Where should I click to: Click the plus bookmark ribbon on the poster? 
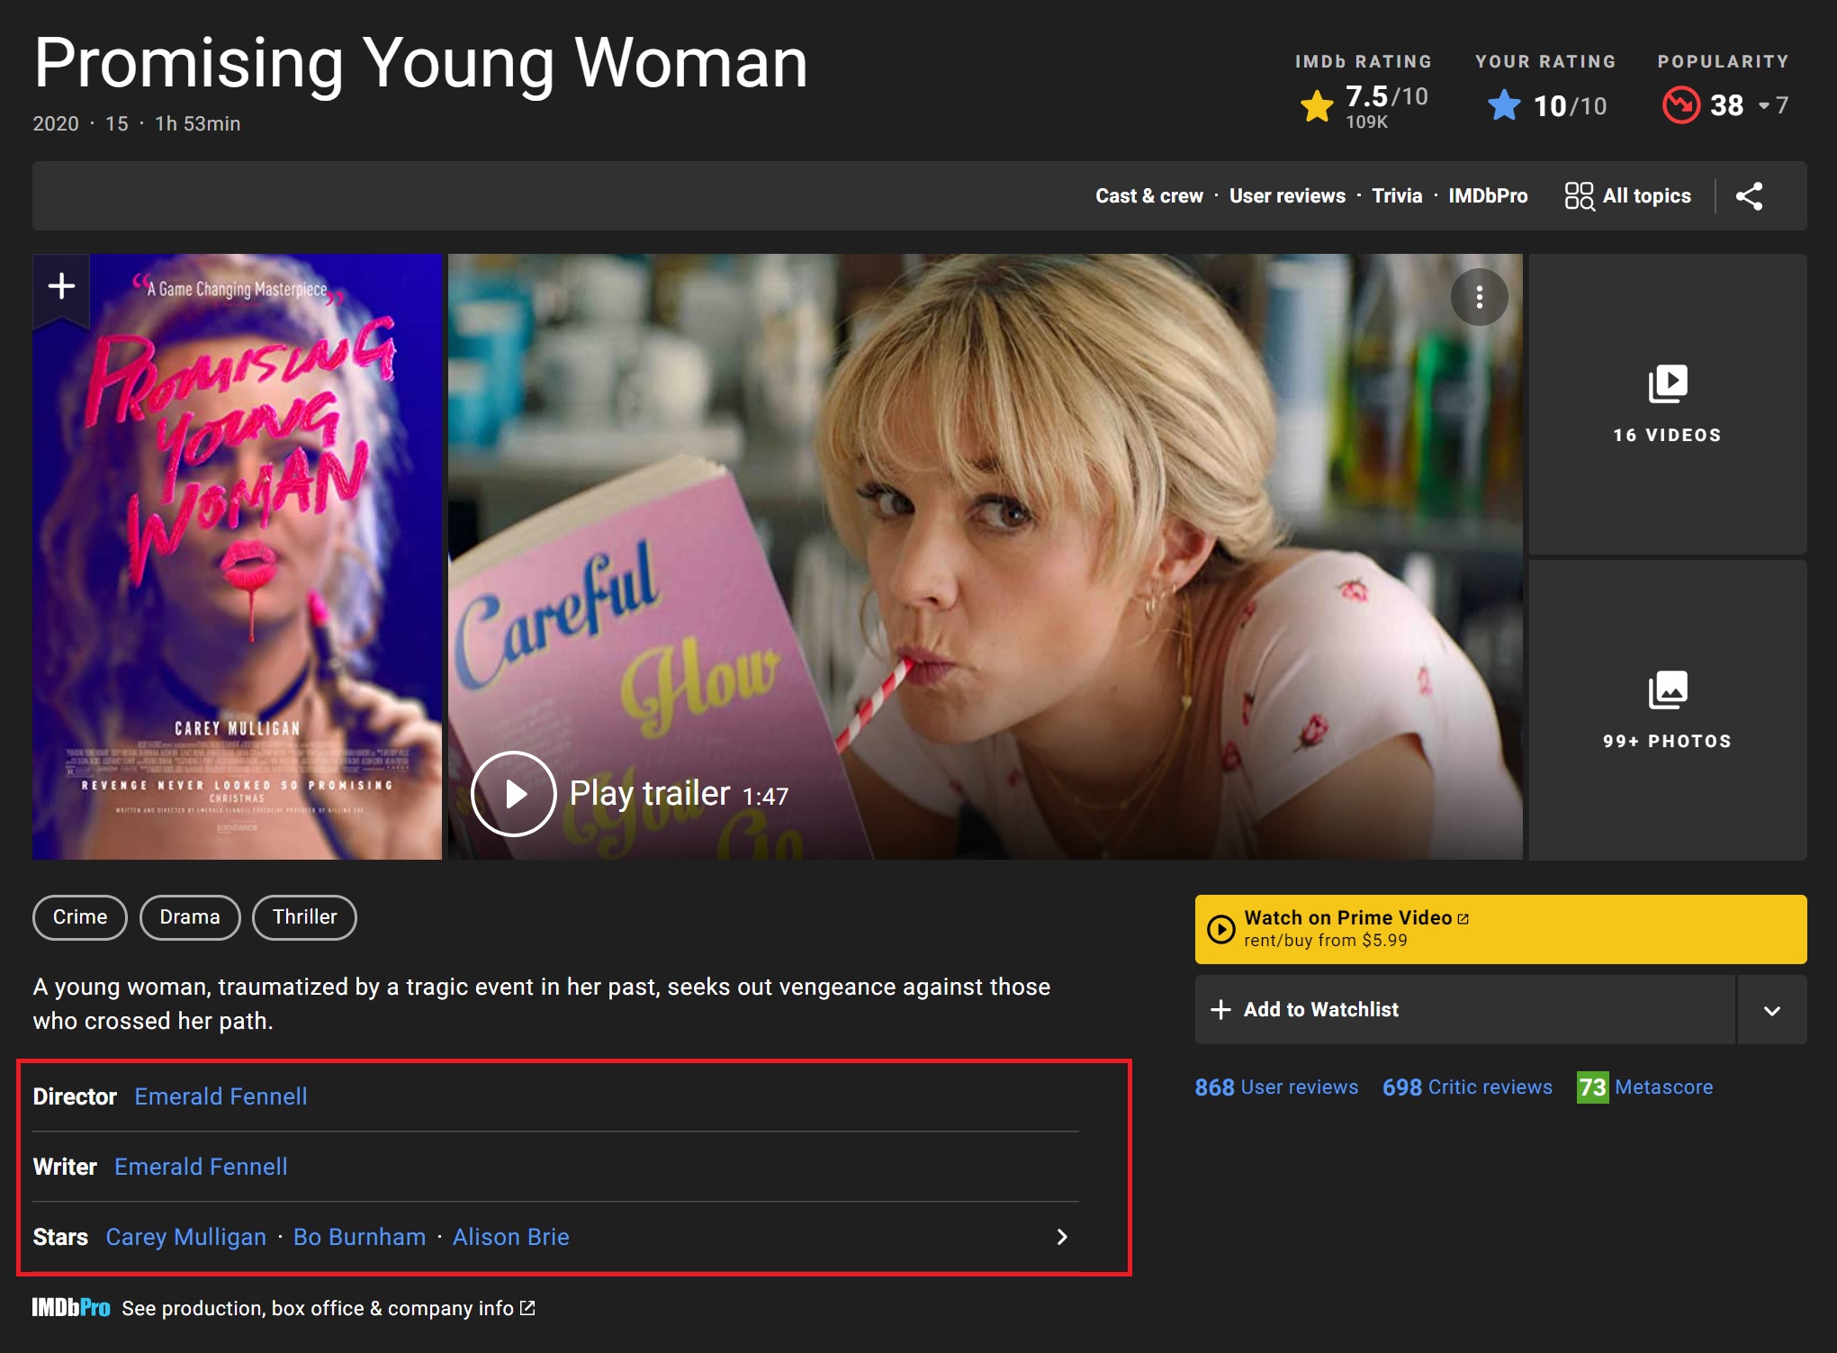coord(61,287)
